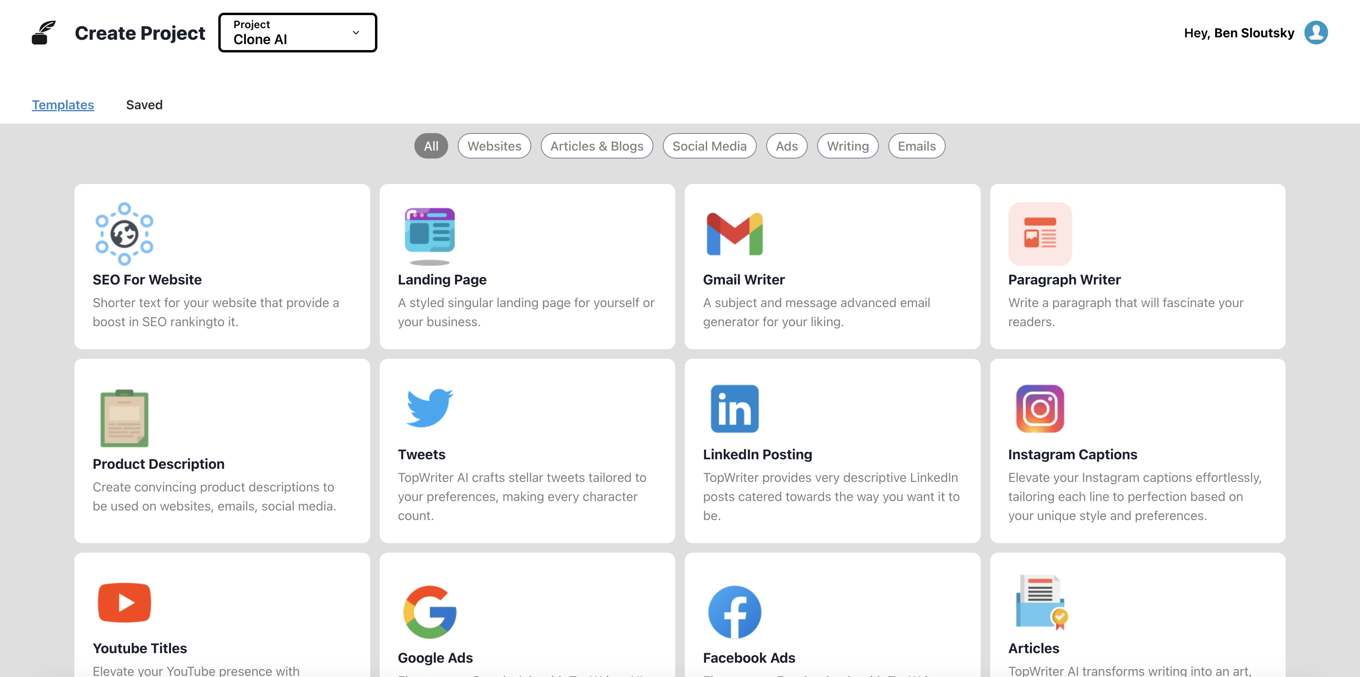Switch to the Saved tab
Image resolution: width=1360 pixels, height=677 pixels.
[x=144, y=104]
